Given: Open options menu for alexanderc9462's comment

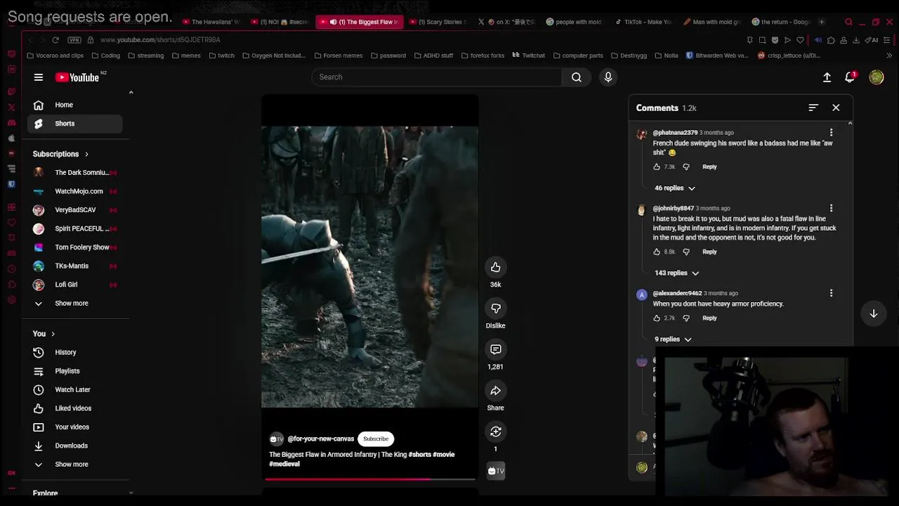Looking at the screenshot, I should pyautogui.click(x=831, y=293).
